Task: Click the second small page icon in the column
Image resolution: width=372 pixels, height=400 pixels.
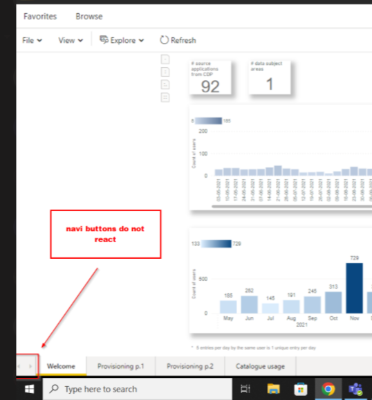Action: 165,72
